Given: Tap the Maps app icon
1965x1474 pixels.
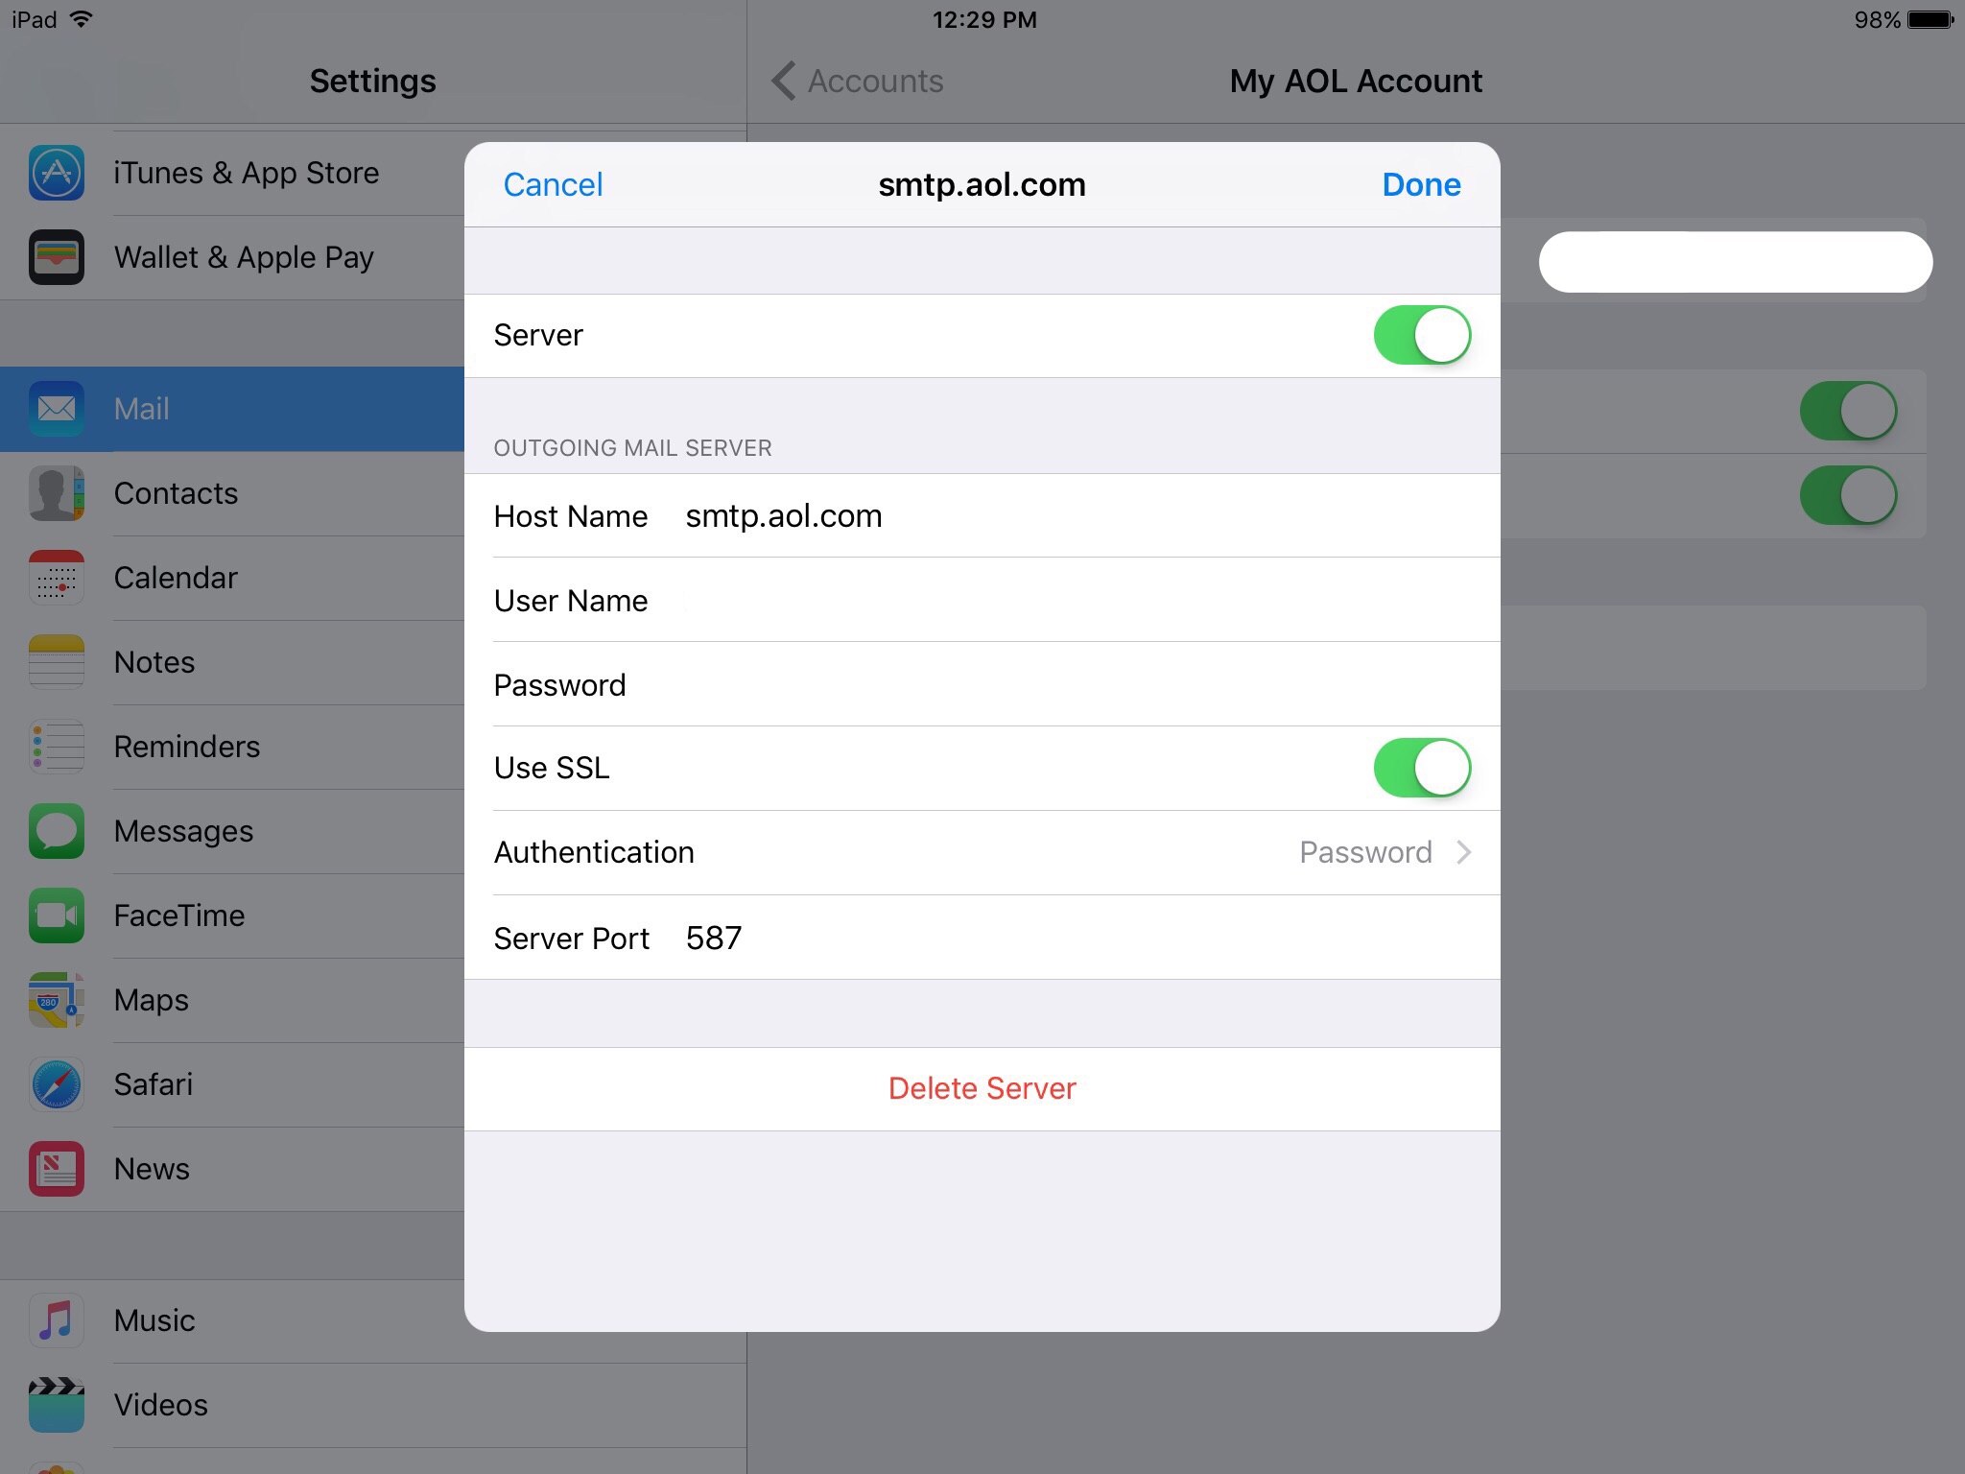Looking at the screenshot, I should (57, 1000).
